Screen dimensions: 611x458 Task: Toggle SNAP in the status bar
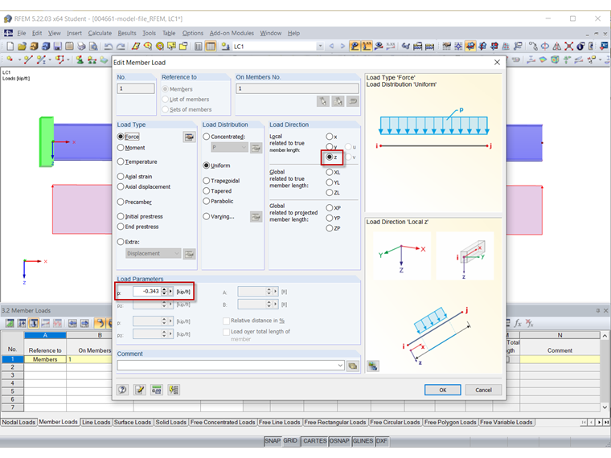pos(273,441)
